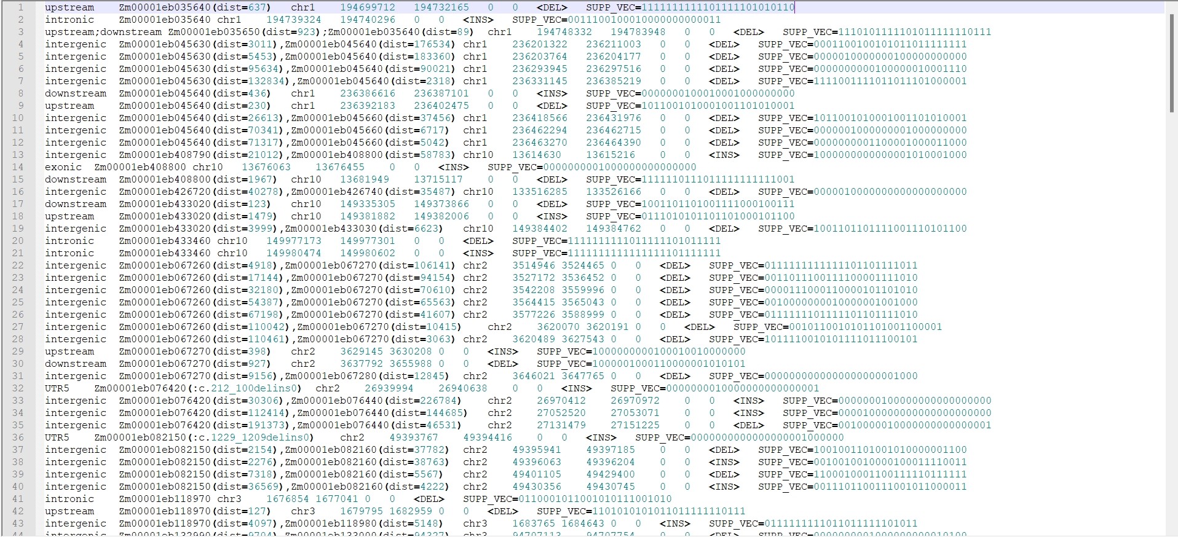Click coordinate 236418566
The image size is (1178, 537).
540,118
